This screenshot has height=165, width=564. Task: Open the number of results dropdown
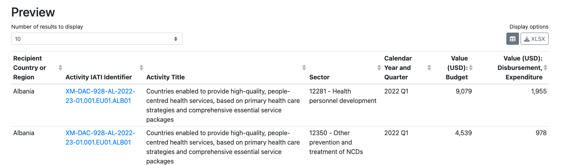[x=97, y=39]
